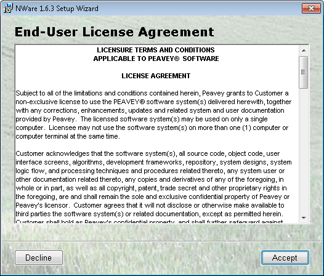Image resolution: width=324 pixels, height=276 pixels.
Task: Click the line 'computer terminal at the same time.'
Action: click(x=68, y=136)
